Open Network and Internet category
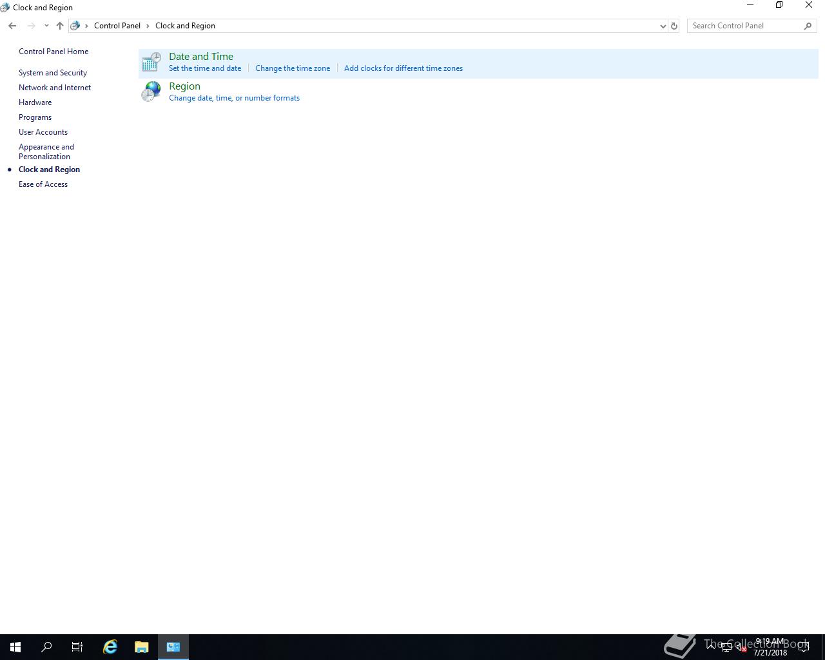The image size is (825, 660). coord(55,88)
